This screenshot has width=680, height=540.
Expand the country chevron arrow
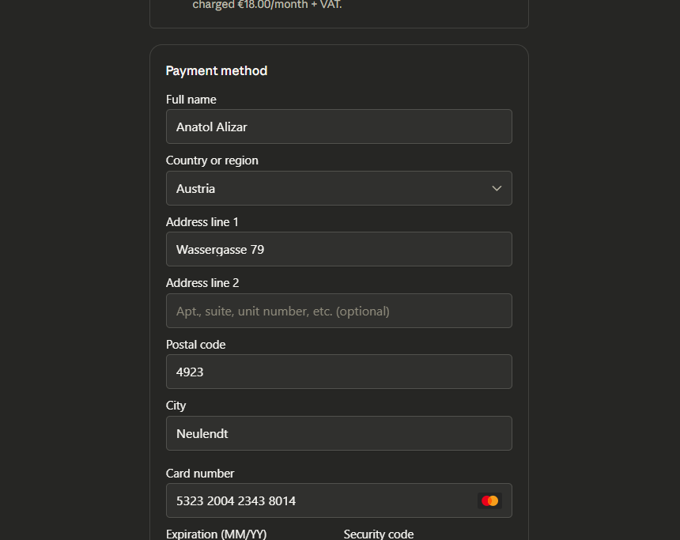click(x=497, y=188)
